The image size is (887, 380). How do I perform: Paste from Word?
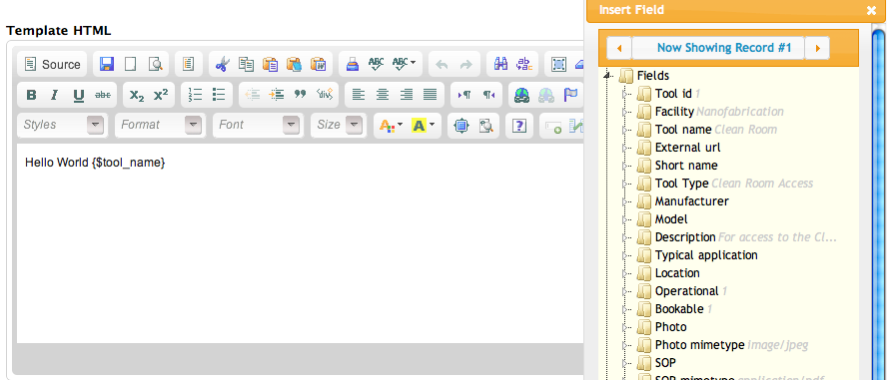[319, 65]
